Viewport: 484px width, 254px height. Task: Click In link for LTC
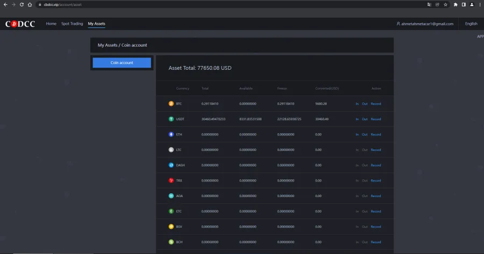point(357,150)
